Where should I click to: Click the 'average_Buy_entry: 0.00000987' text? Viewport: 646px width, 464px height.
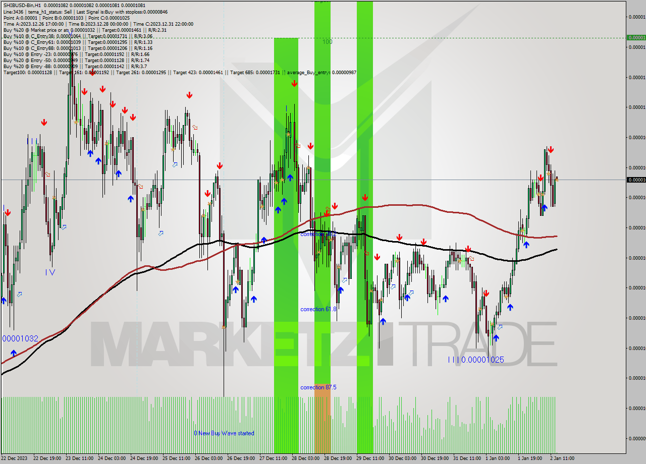click(x=321, y=73)
